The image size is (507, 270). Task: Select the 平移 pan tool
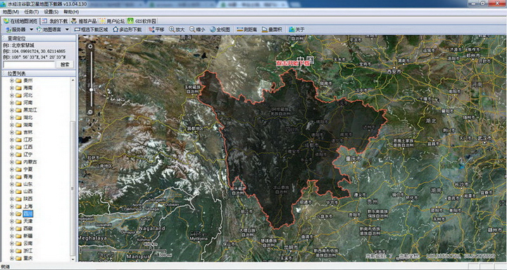156,30
